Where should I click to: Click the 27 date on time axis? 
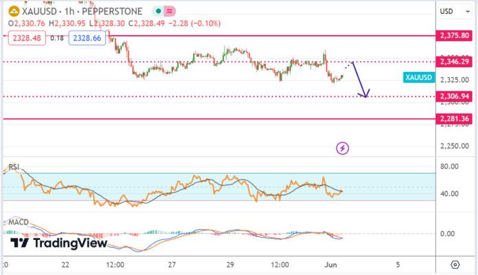point(172,264)
